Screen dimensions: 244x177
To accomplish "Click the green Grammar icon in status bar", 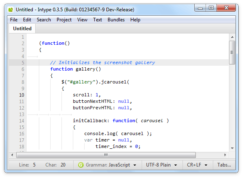I will coord(81,165).
